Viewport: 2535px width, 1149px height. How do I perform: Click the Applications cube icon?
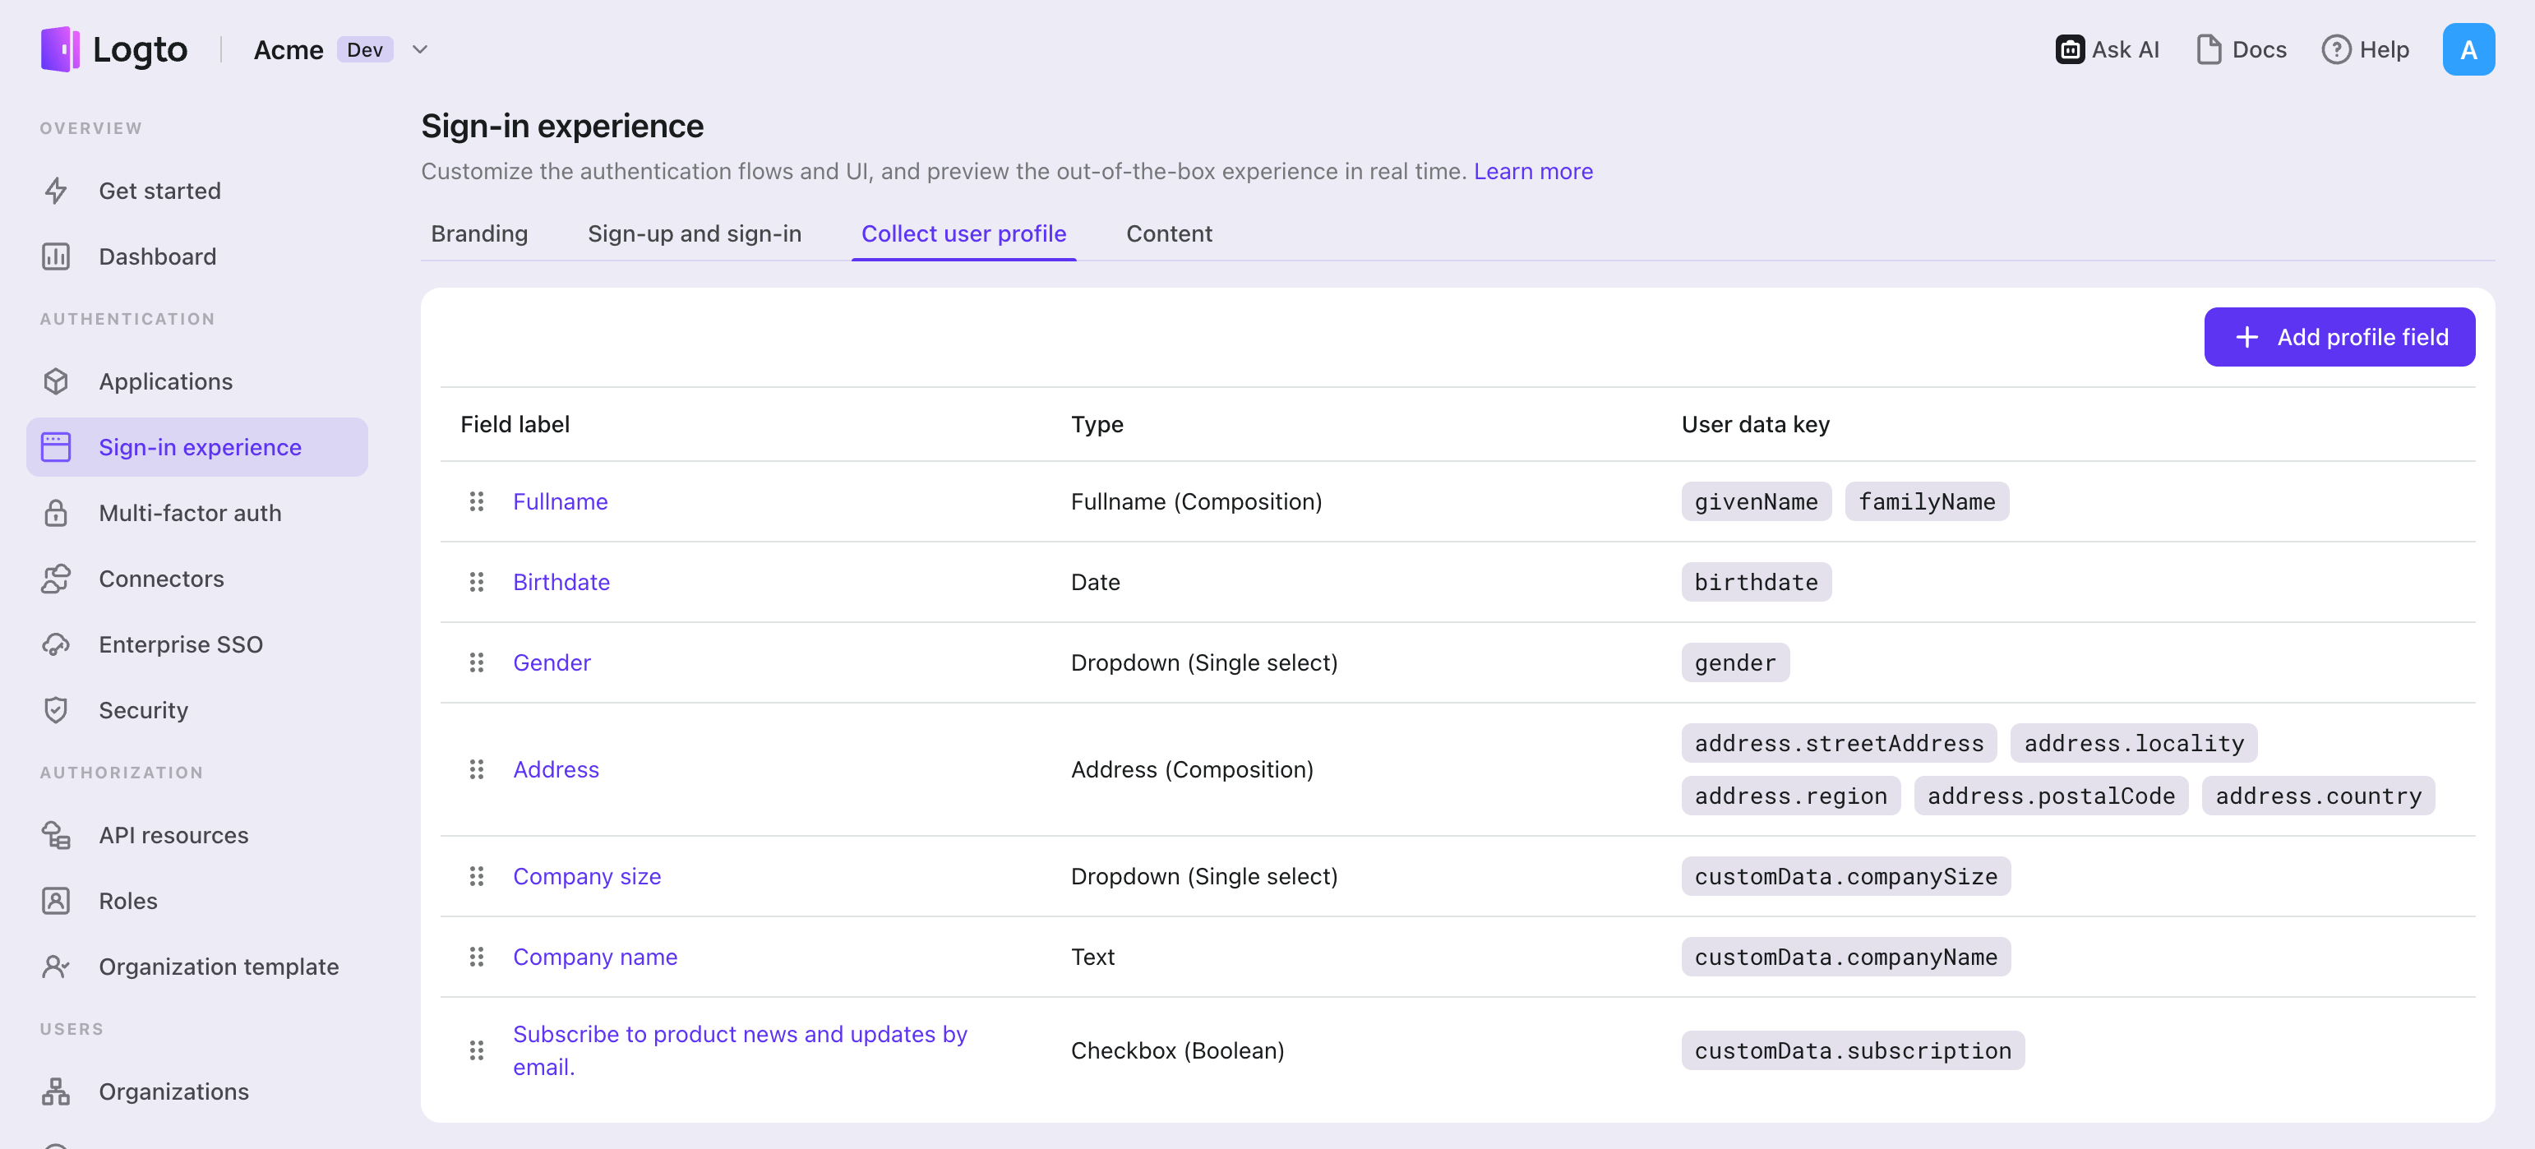point(56,381)
